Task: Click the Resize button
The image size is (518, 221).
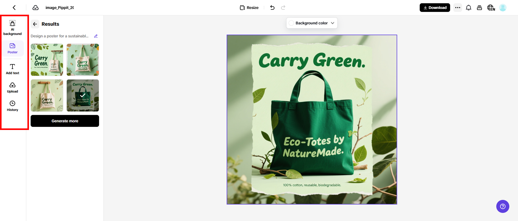Action: click(249, 8)
